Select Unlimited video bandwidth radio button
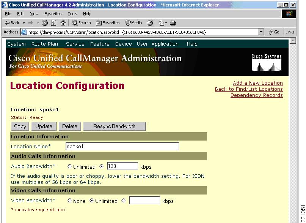 (x=91, y=201)
